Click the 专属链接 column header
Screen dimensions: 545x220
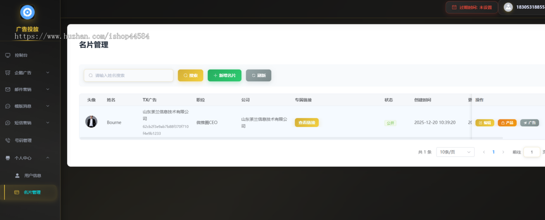pyautogui.click(x=303, y=100)
